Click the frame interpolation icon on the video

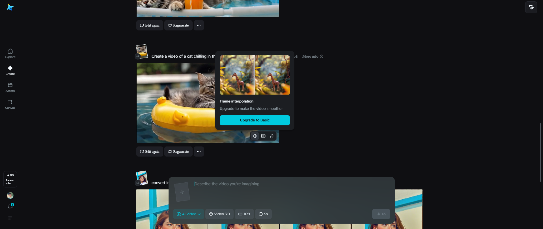255,136
